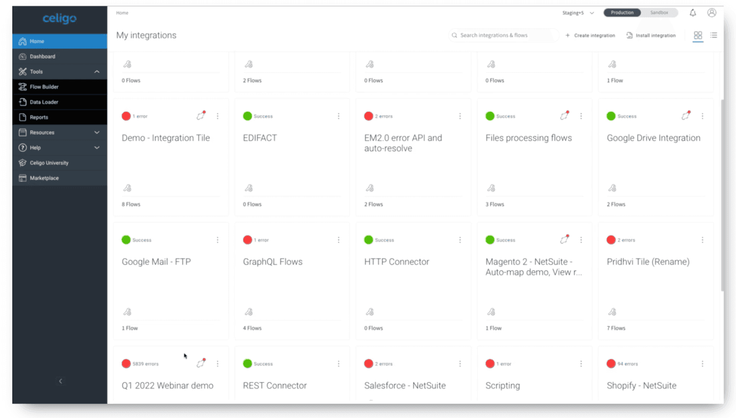Expand the Resources menu section
The width and height of the screenshot is (736, 418).
click(97, 132)
